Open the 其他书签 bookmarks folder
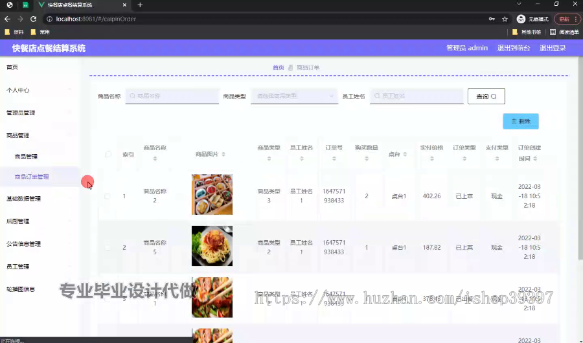 527,32
